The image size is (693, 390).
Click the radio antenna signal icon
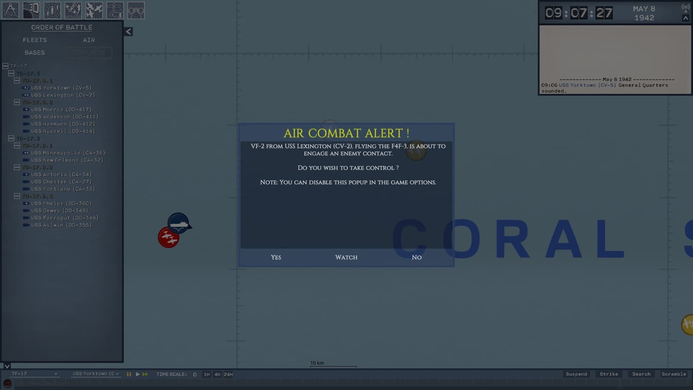point(685,8)
